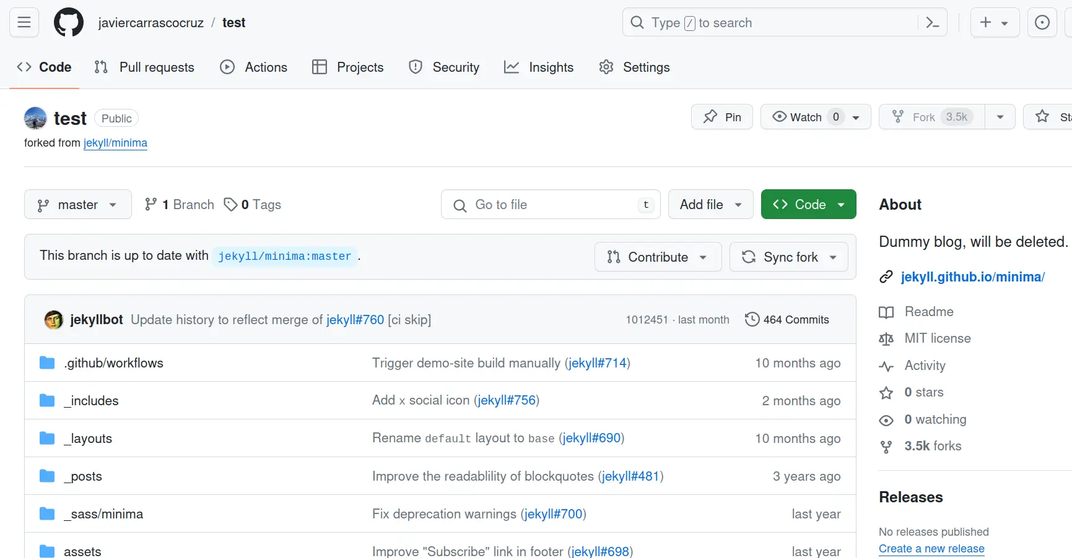The image size is (1072, 558).
Task: Open the Watch notifications dropdown
Action: pos(816,117)
